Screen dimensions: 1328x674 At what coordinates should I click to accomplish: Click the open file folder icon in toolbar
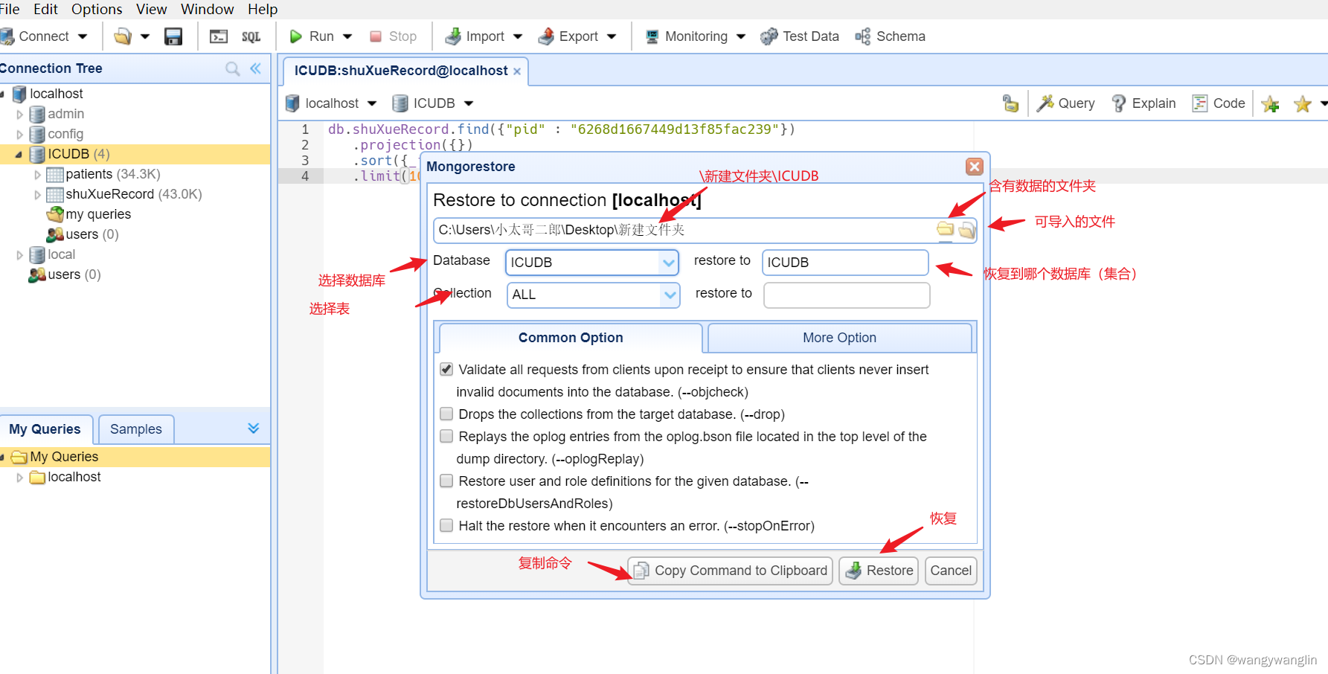point(123,36)
